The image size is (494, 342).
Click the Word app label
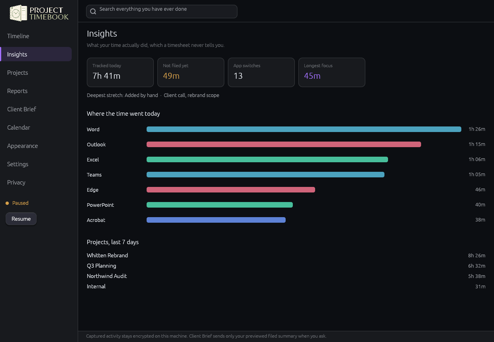tap(93, 129)
